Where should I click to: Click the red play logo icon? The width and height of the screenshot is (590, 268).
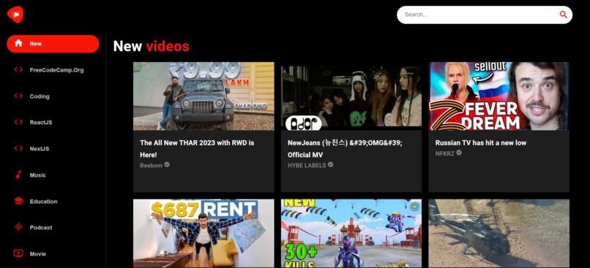(15, 15)
